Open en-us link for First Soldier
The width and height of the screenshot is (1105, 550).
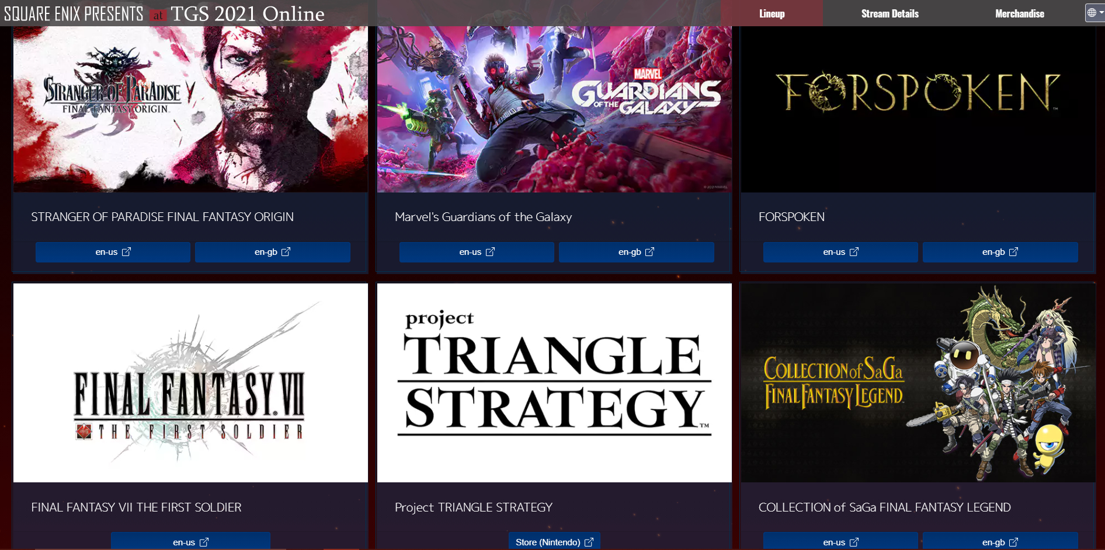(190, 541)
